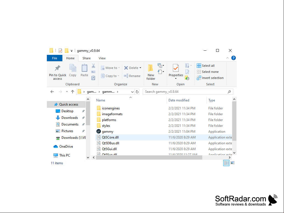Collapse the ribbon with the chevron

[227, 58]
